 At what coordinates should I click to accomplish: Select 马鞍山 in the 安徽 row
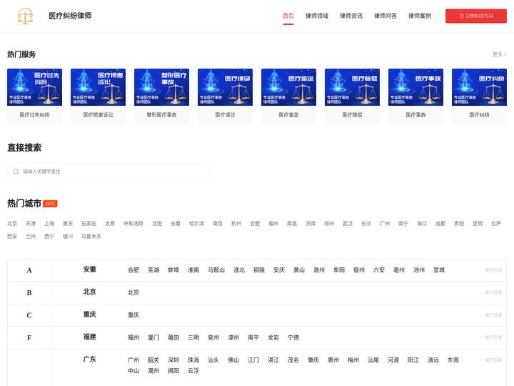pos(216,270)
